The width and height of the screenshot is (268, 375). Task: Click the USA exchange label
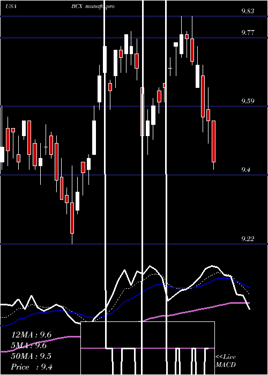[11, 6]
